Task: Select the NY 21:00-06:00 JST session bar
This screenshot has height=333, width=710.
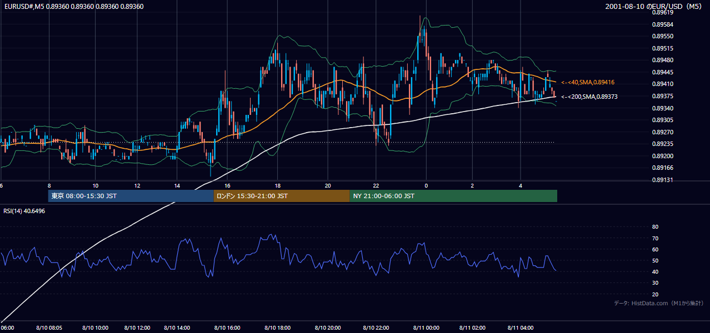Action: point(453,196)
